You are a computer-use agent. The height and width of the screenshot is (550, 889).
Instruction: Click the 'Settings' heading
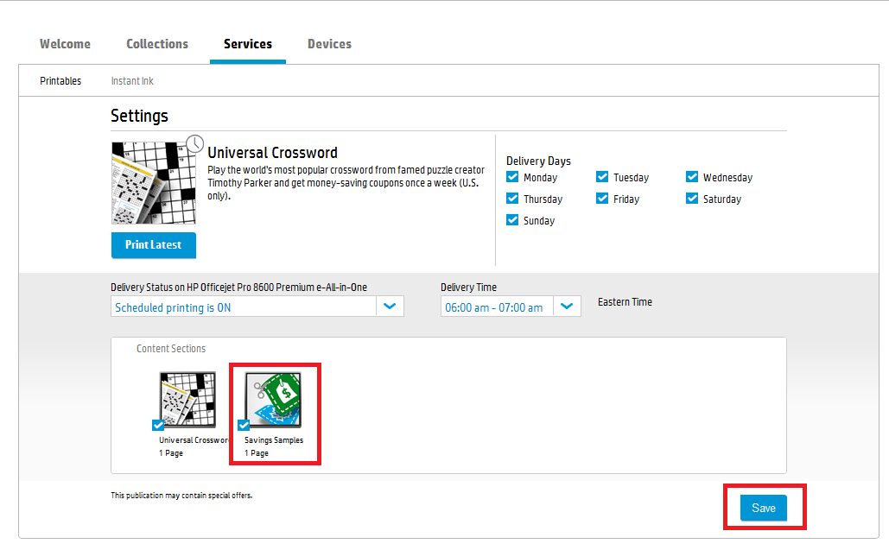pyautogui.click(x=139, y=116)
